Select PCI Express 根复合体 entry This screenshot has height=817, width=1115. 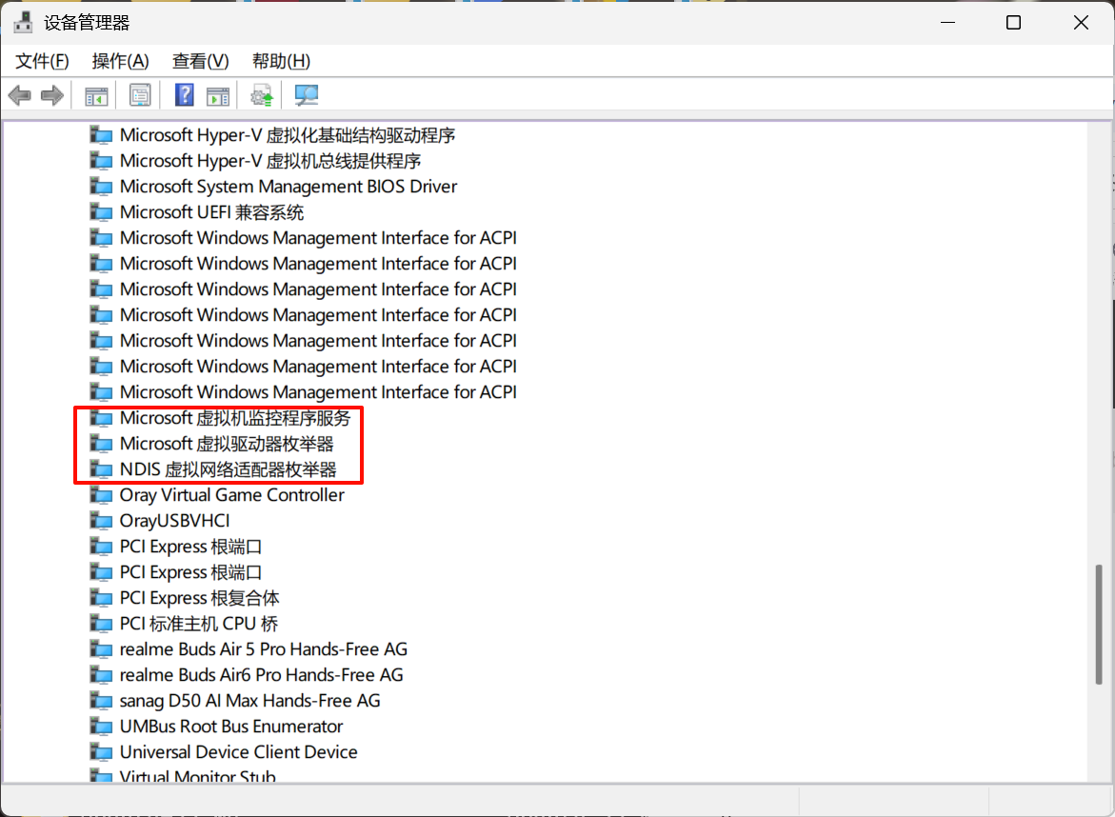click(x=199, y=598)
